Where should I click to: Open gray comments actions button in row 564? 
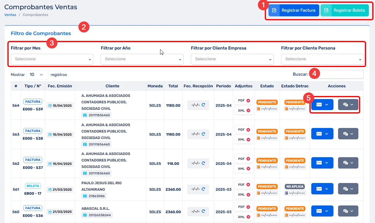pos(348,105)
